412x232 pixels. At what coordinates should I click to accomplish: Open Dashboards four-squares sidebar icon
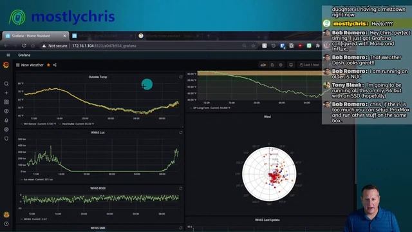[6, 102]
